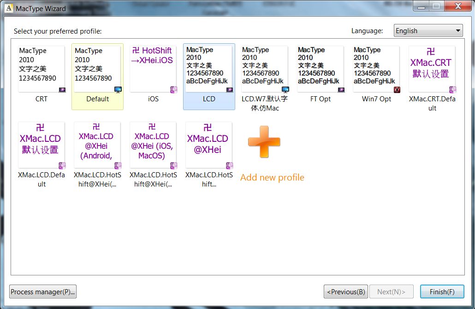
Task: Select the highlighted LCD profile preview
Action: 209,69
